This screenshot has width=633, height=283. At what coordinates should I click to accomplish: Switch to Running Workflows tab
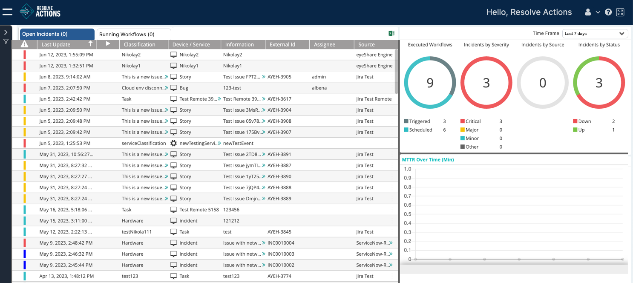tap(134, 34)
